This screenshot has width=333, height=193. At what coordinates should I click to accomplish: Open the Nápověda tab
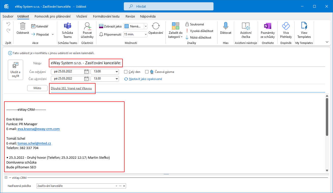click(x=148, y=16)
